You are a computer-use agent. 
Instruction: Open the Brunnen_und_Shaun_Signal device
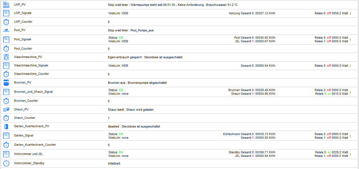click(x=33, y=92)
